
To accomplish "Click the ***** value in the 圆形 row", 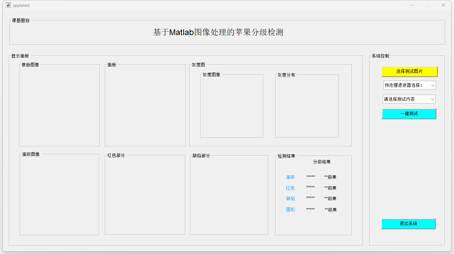I will (x=310, y=209).
